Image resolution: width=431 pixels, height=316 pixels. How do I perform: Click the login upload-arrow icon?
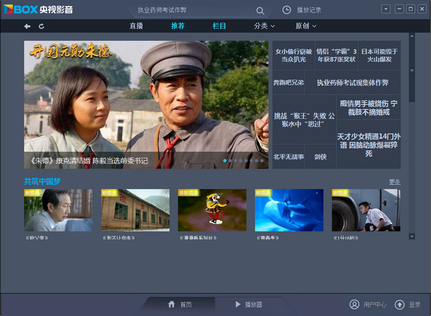(399, 305)
